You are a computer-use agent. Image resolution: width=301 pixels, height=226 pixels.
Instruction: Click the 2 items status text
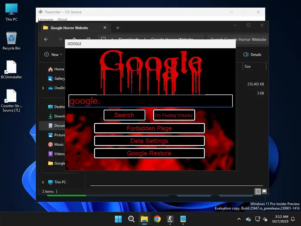[x=48, y=192]
